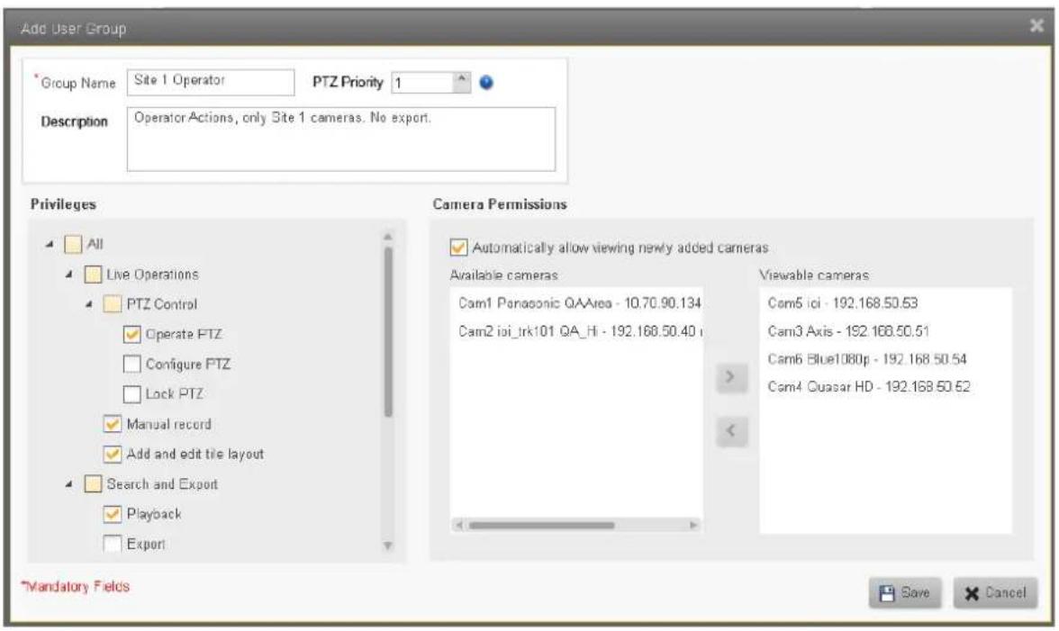Viewport: 1059px width, 631px height.
Task: Adjust PTZ Priority stepper arrows
Action: coord(461,82)
